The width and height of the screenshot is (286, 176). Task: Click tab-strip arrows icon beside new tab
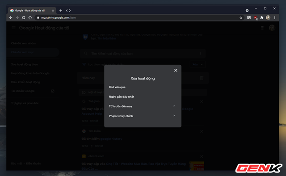click(68, 11)
